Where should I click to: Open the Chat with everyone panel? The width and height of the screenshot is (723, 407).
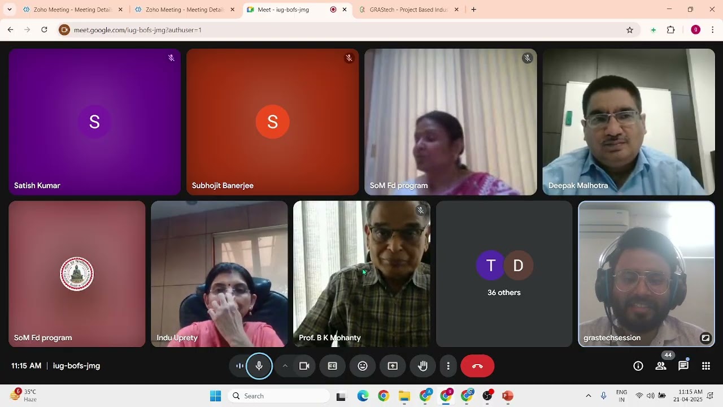click(x=683, y=366)
